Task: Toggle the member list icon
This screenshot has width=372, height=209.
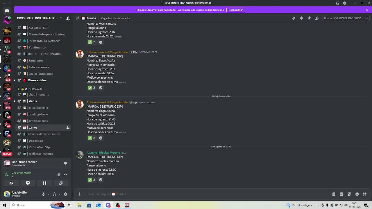Action: (317, 18)
